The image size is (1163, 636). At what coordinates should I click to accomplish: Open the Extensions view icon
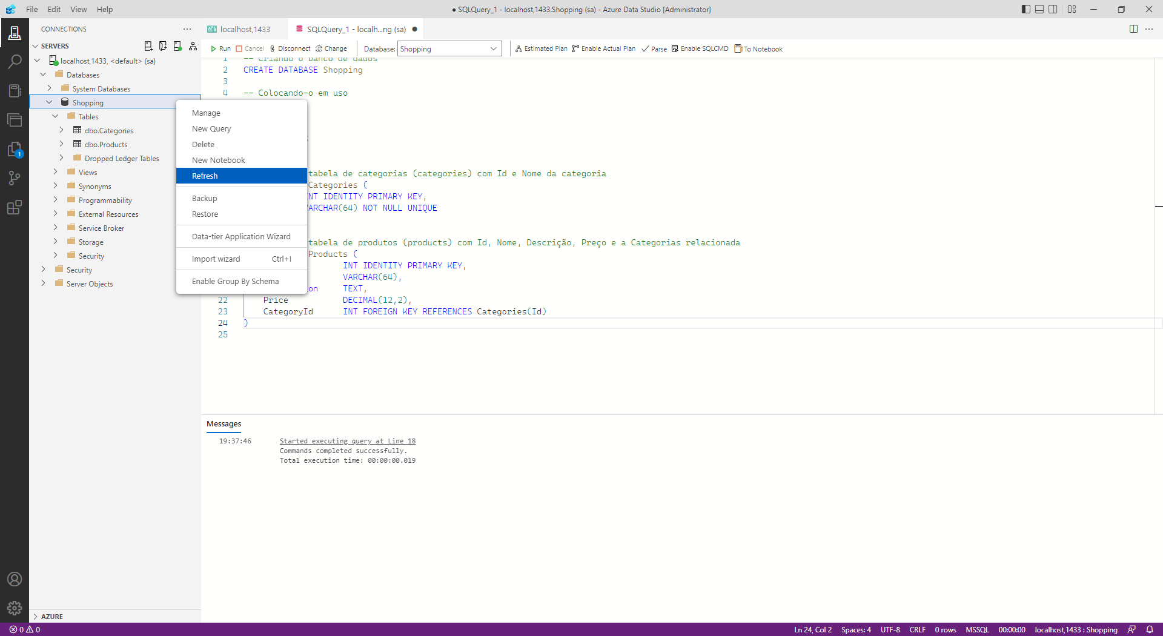pos(15,207)
